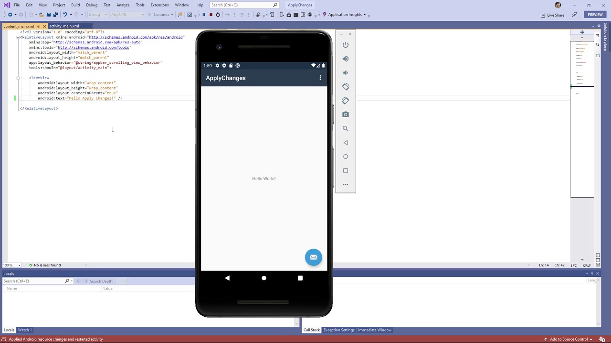Viewport: 611px width, 343px height.
Task: Stop debugging with red stop button
Action: point(211,15)
